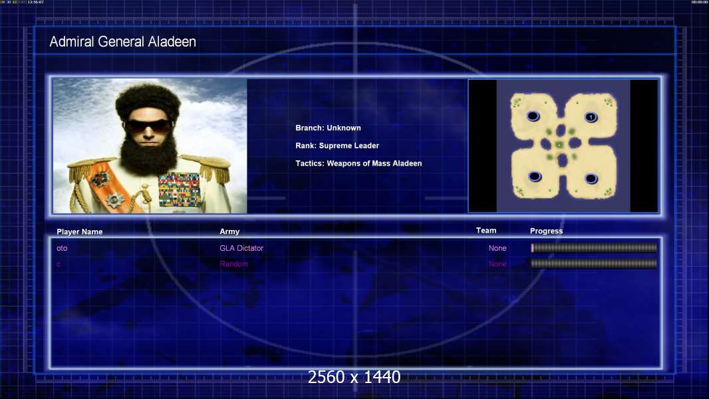Click the loading progress bar for player c

pyautogui.click(x=594, y=263)
